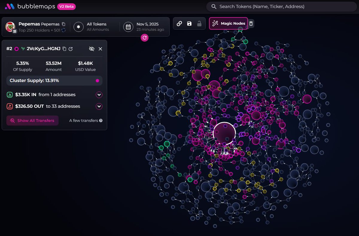The width and height of the screenshot is (359, 236).
Task: Click the link share icon
Action: (x=179, y=24)
